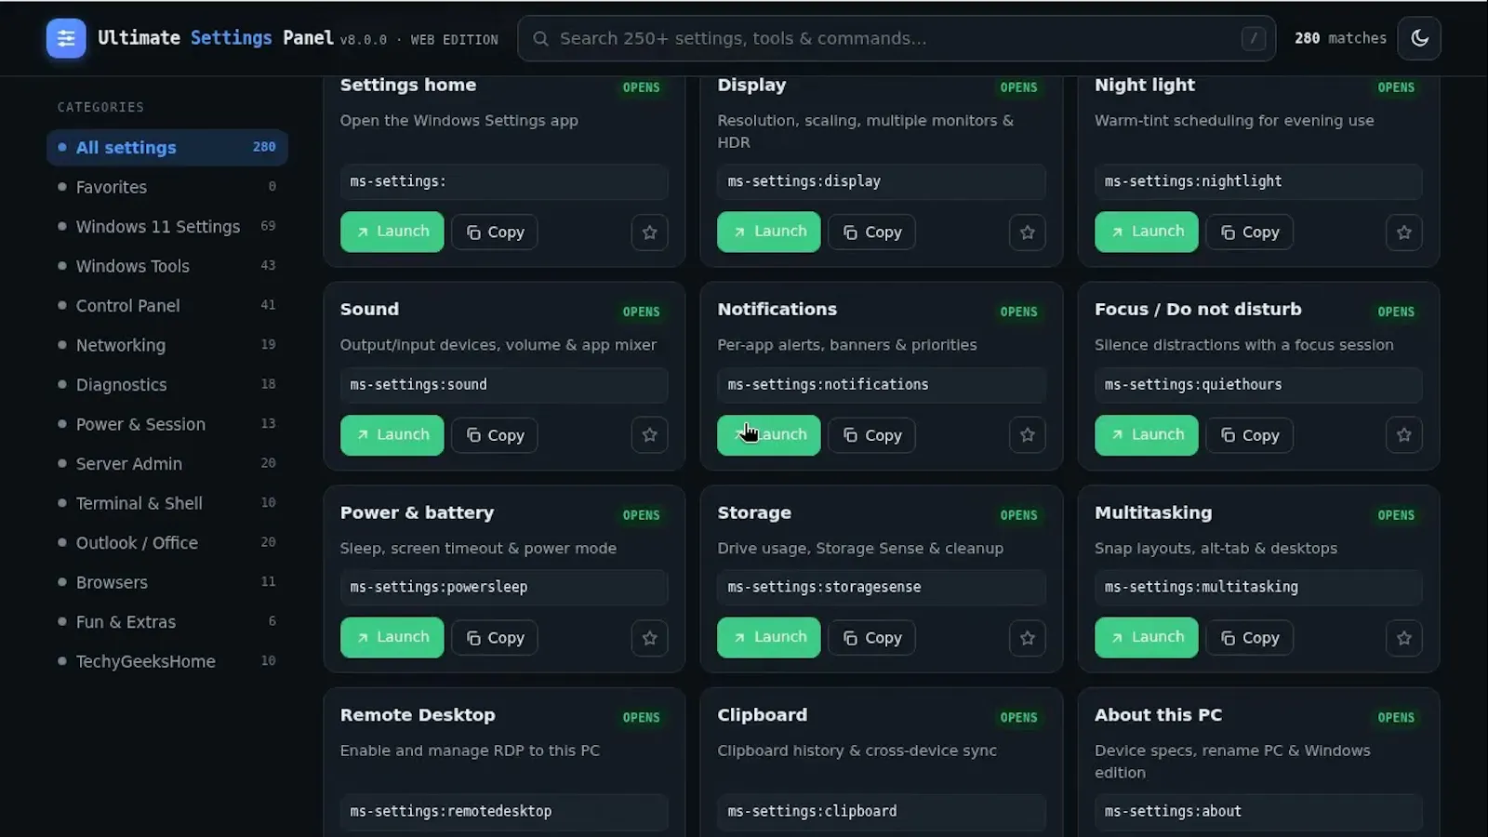Click the ms-settings:clipboard command text
1488x837 pixels.
[812, 811]
